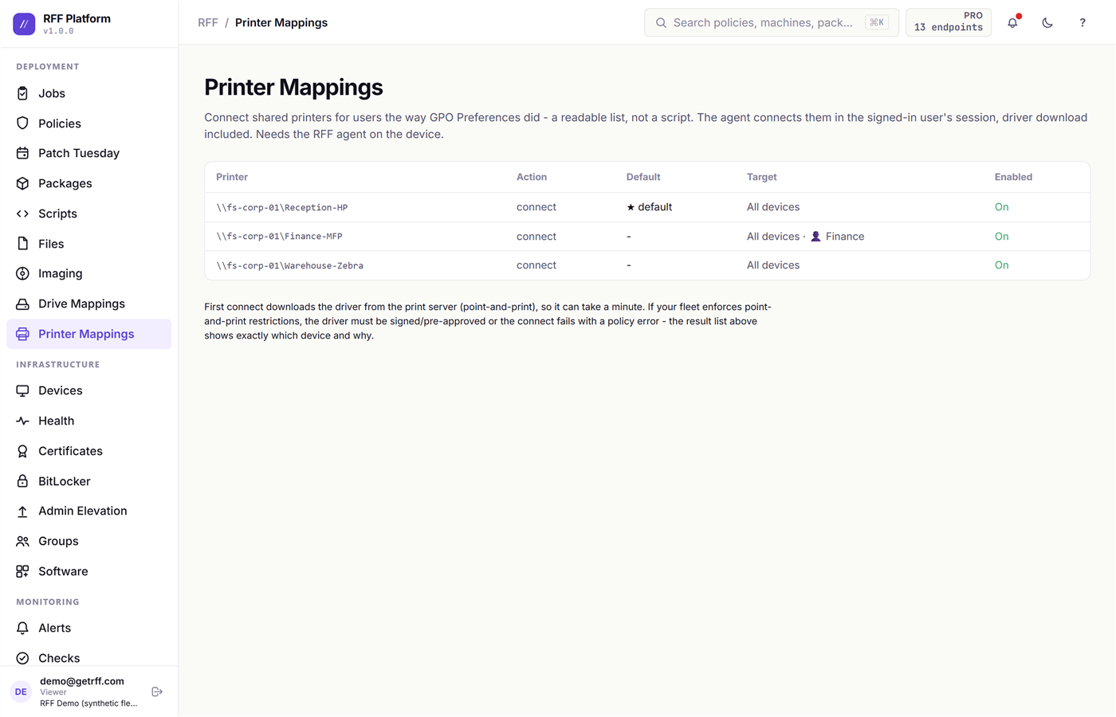Go to BitLocker settings
The width and height of the screenshot is (1116, 717).
[88, 481]
